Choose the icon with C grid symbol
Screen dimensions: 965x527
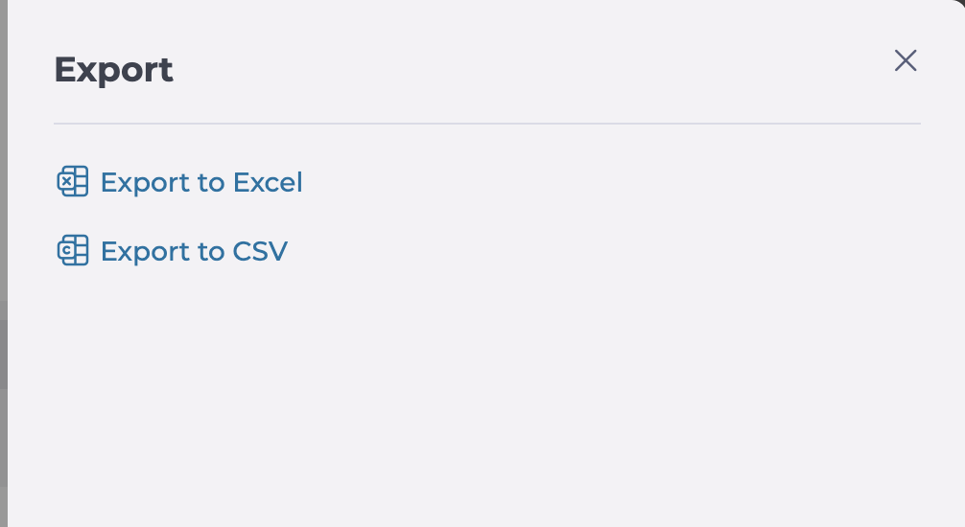coord(73,250)
